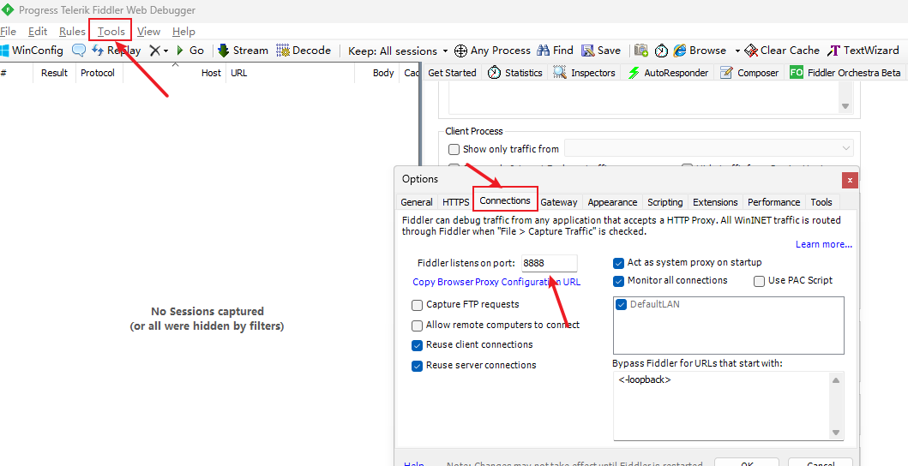908x466 pixels.
Task: Select the Connections options tab
Action: [x=505, y=200]
